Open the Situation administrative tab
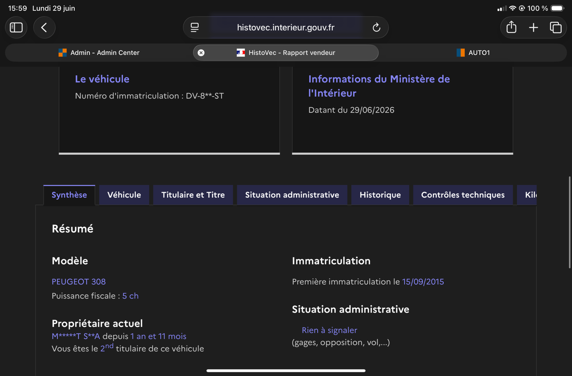 (292, 195)
